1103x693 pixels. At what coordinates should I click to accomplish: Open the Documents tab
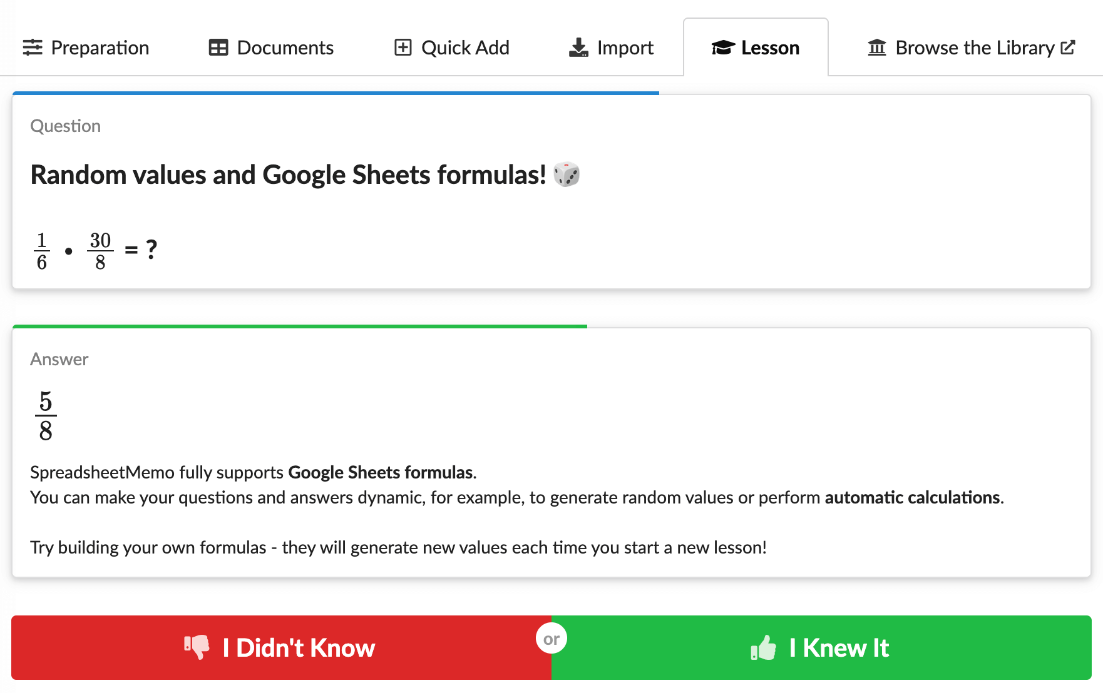[x=270, y=48]
